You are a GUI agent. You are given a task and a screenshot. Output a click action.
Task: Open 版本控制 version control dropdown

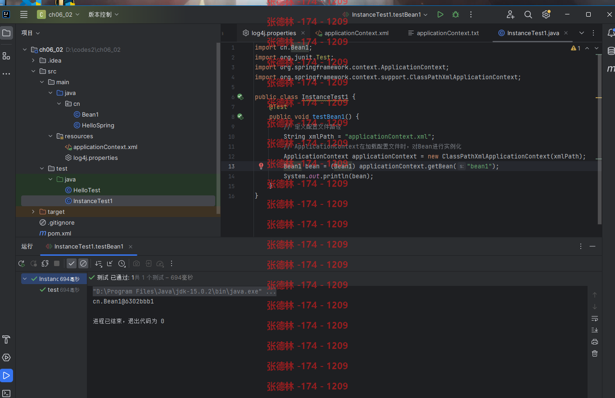click(104, 14)
